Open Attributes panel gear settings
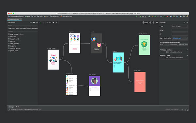Viewport: 196px width, 123px height. pos(184,23)
